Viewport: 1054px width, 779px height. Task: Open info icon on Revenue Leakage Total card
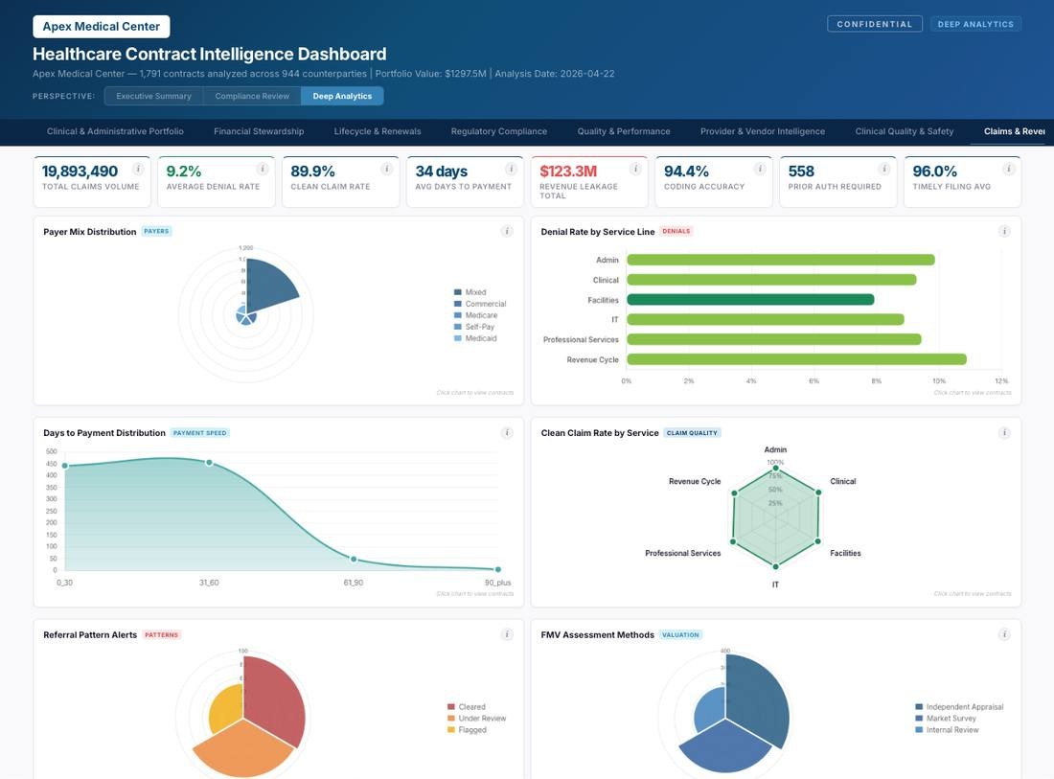[635, 169]
